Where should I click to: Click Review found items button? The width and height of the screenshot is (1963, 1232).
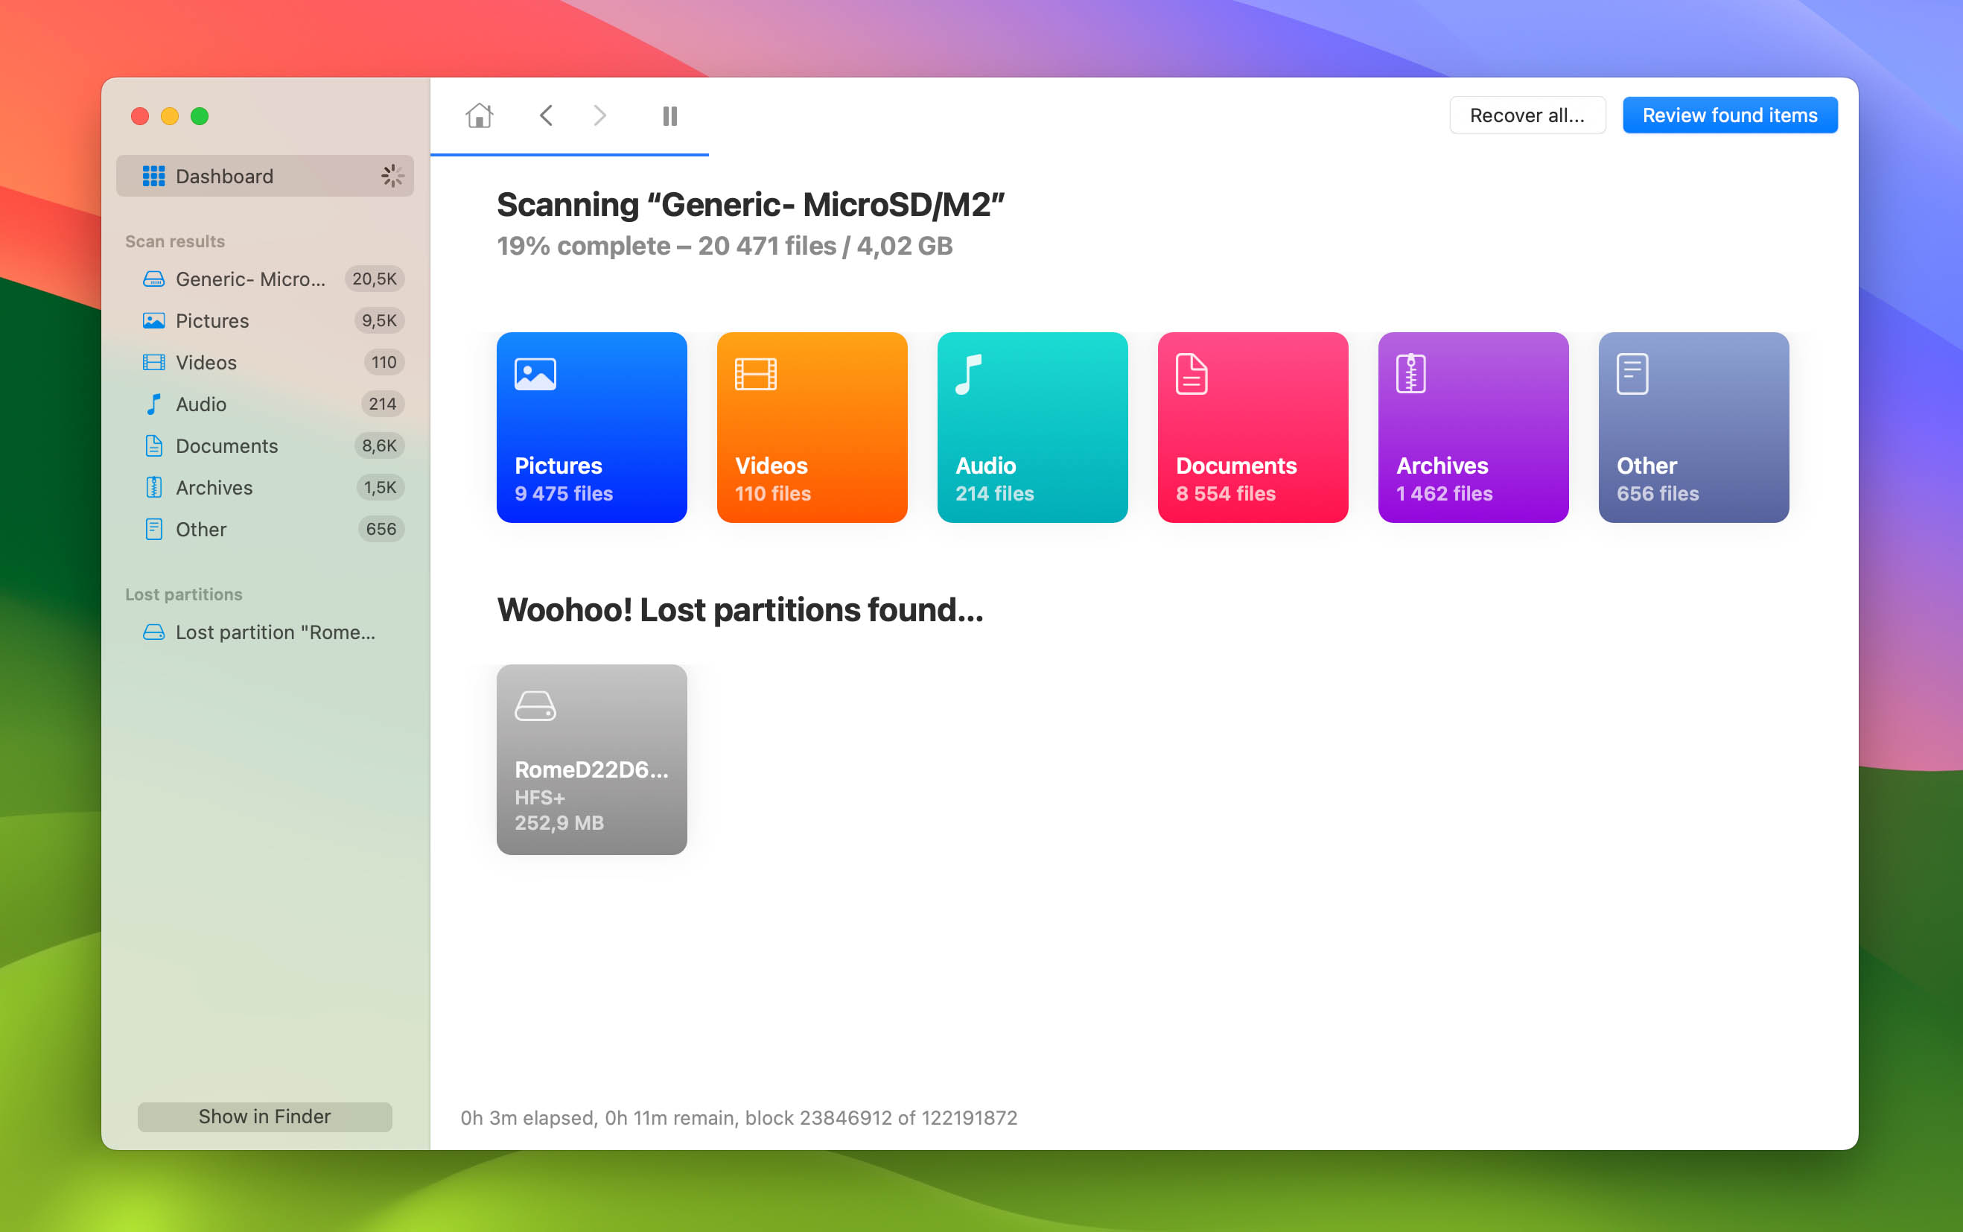point(1731,115)
